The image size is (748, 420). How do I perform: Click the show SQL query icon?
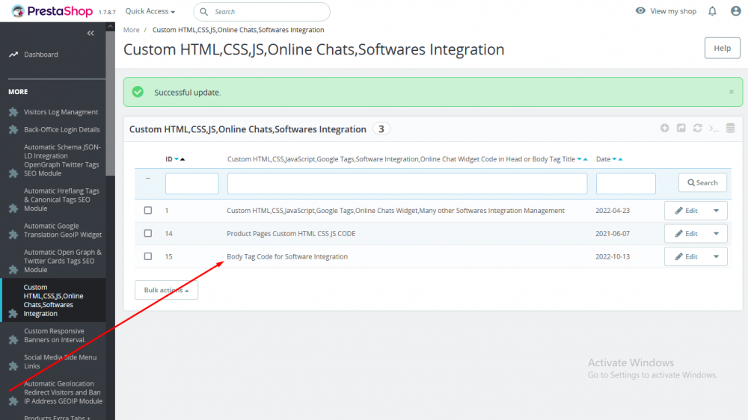[714, 129]
